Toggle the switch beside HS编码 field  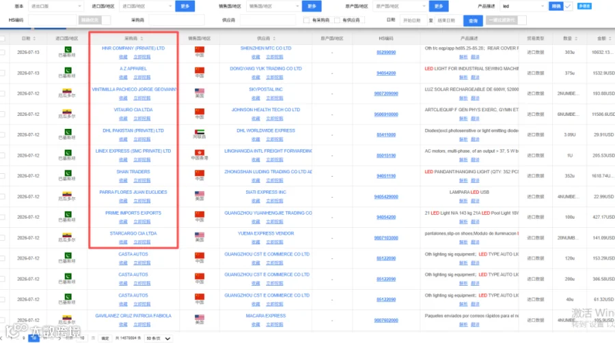tap(94, 20)
